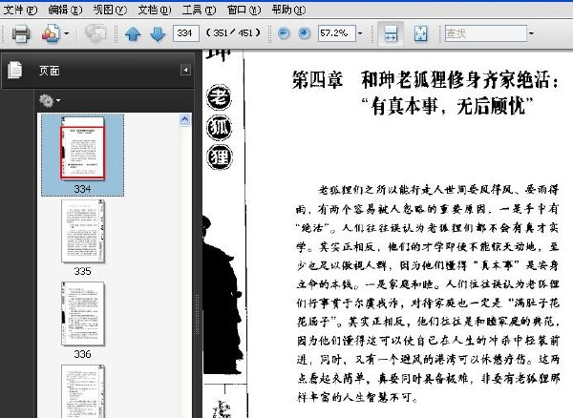
Task: Click the subtitle 有真本事,无后顾忧
Action: click(447, 106)
